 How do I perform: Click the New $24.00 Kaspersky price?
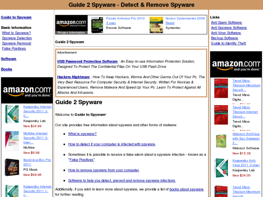coord(242,175)
